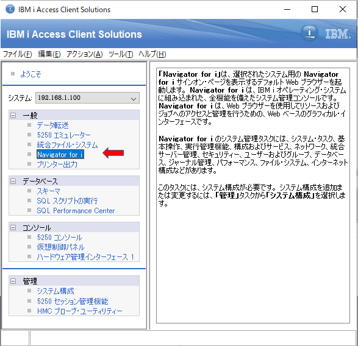Viewport: 358px width, 346px height.
Task: Click the blue information icon in header banner
Action: click(x=309, y=34)
